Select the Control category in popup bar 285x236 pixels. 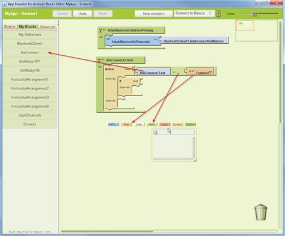[177, 124]
